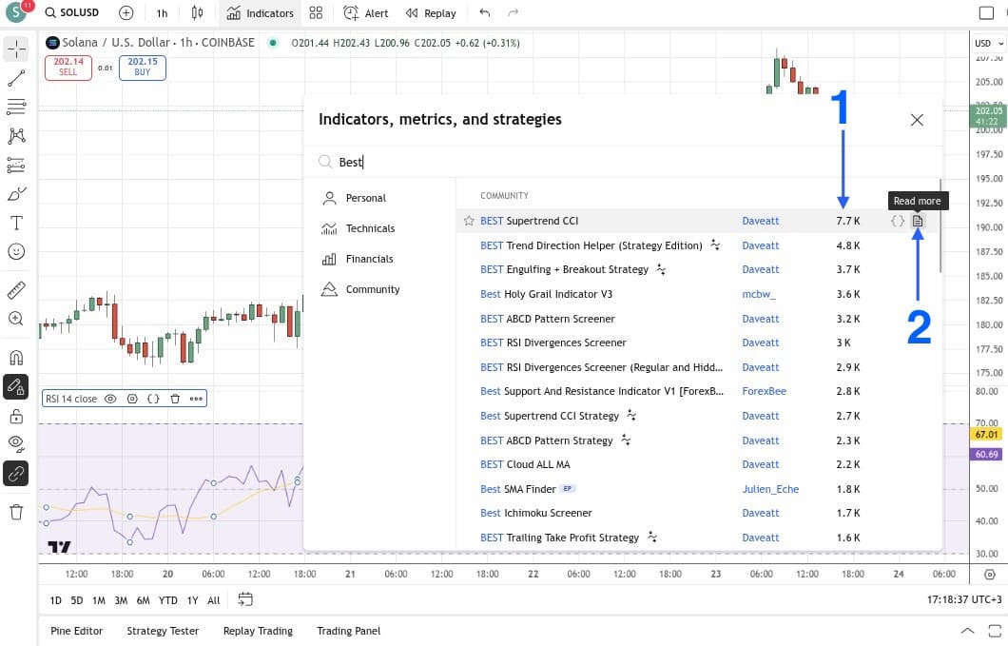View source code of BEST Supertrend CCI
This screenshot has width=1008, height=646.
898,221
